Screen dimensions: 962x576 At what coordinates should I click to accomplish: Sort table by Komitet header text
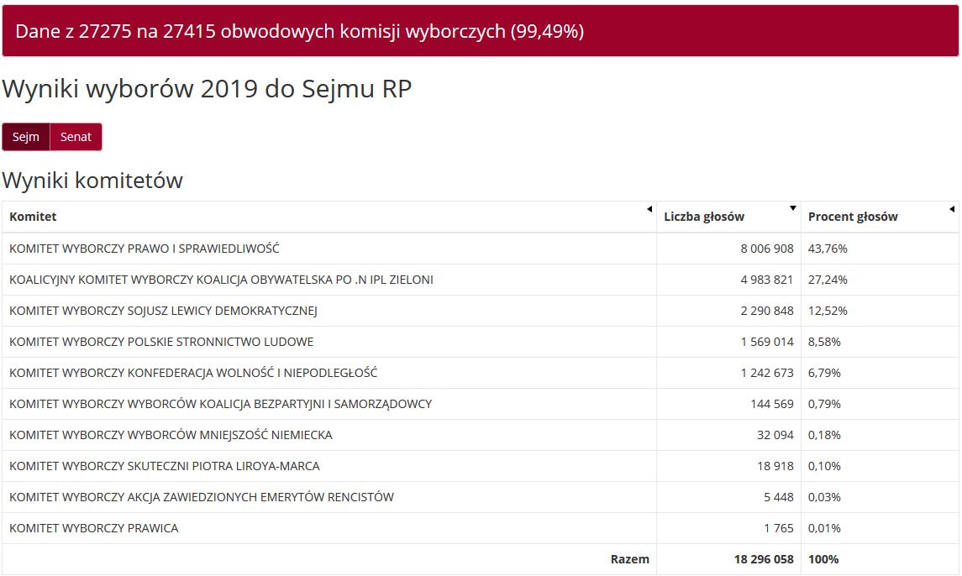pos(33,217)
